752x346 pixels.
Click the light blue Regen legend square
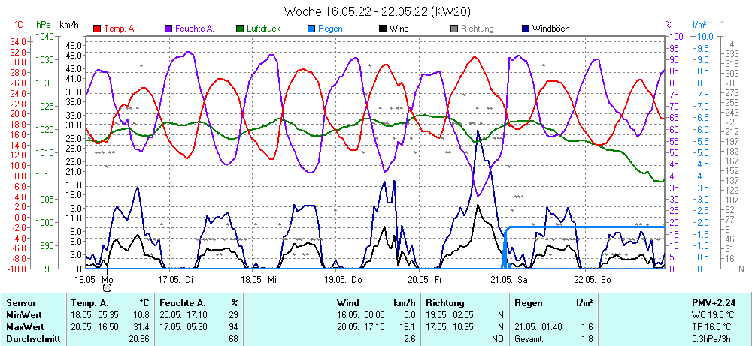click(x=311, y=29)
